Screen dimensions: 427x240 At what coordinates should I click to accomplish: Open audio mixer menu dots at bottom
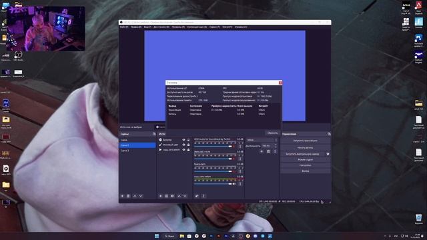[x=203, y=196]
